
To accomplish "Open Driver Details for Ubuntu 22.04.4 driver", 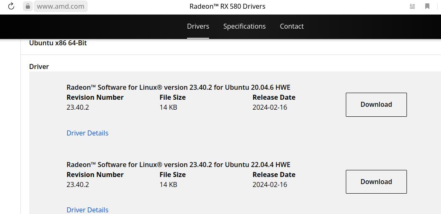I will click(x=87, y=210).
